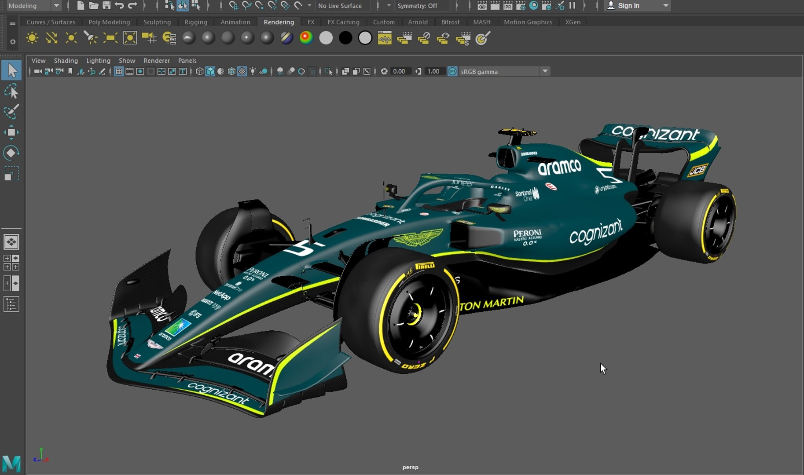Toggle the viewport grid display

click(118, 71)
